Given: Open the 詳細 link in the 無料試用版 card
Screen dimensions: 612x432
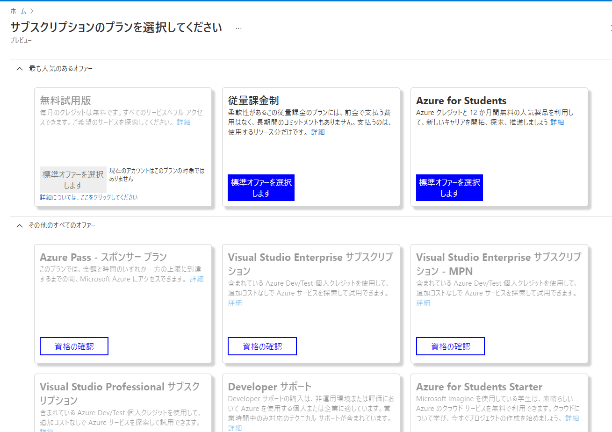Looking at the screenshot, I should (183, 122).
